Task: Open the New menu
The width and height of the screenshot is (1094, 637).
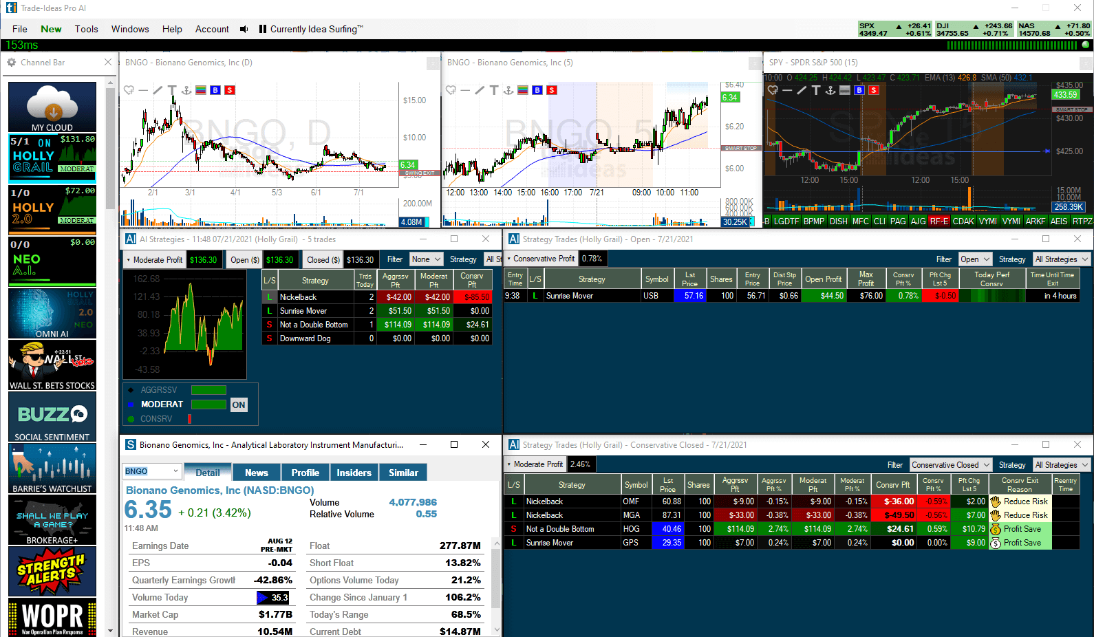Action: coord(51,29)
